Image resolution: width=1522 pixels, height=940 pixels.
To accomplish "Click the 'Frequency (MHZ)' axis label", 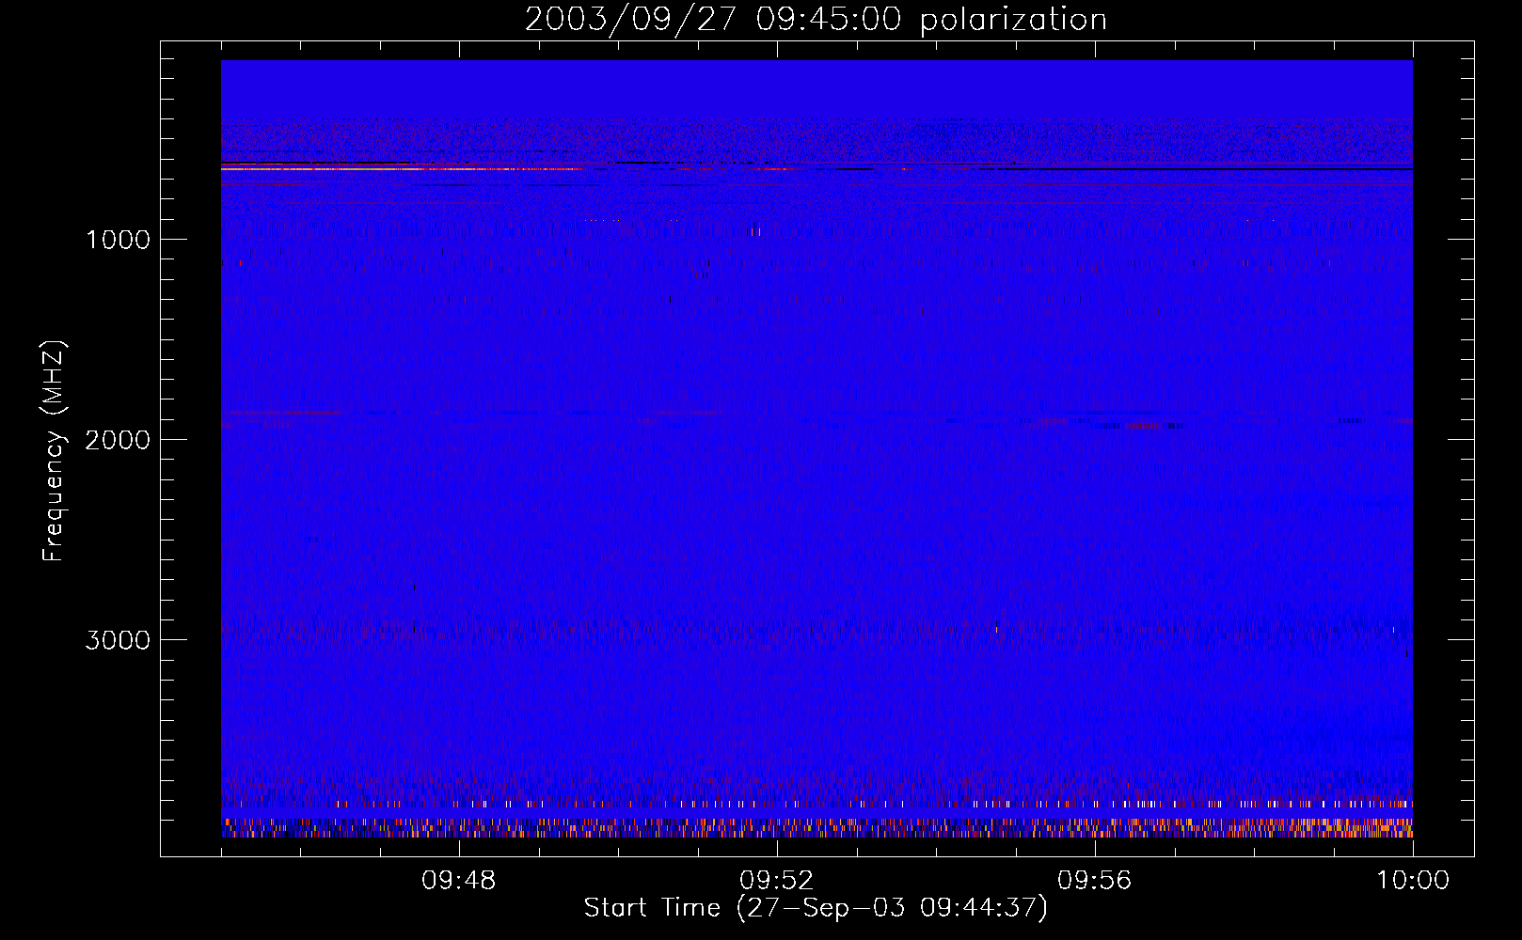I will pyautogui.click(x=54, y=451).
